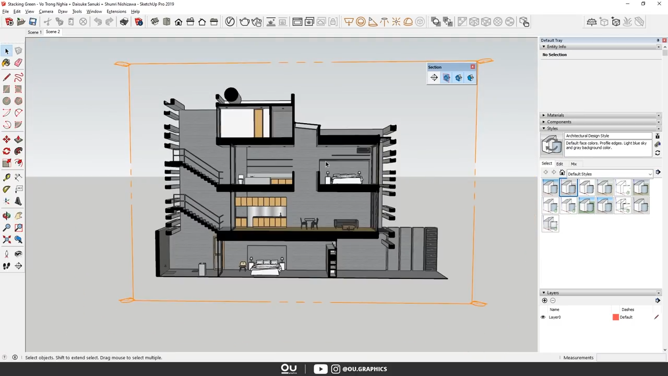The height and width of the screenshot is (376, 668).
Task: Expand the Materials panel
Action: [543, 115]
